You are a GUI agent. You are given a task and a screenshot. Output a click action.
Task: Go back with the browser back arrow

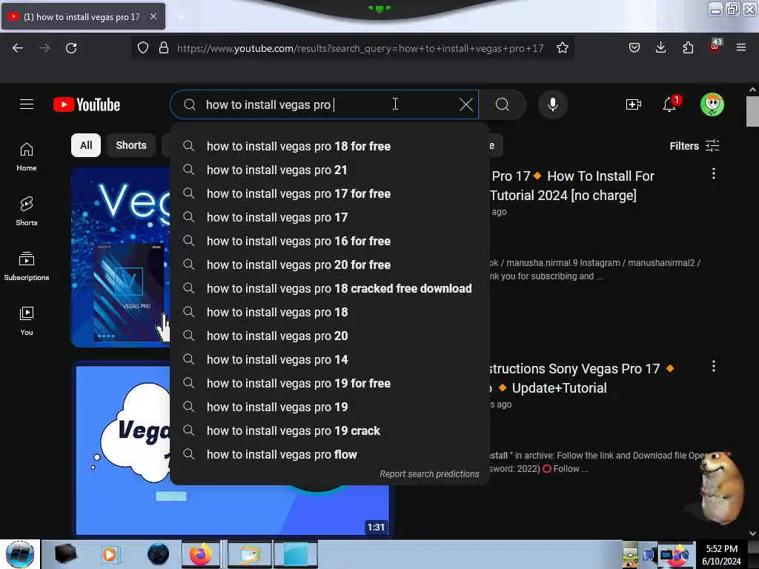(x=18, y=48)
